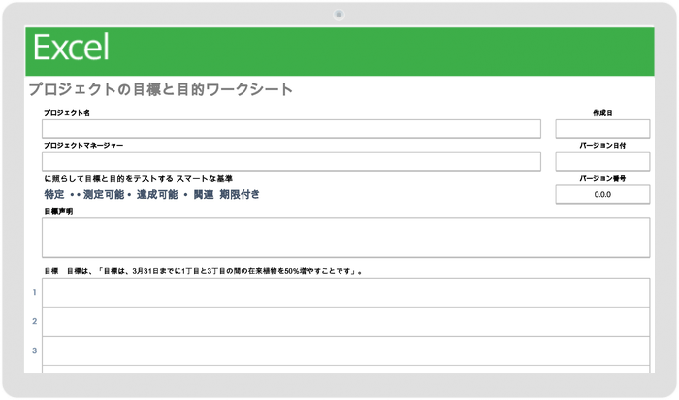This screenshot has width=679, height=400.
Task: Click the プロジェクトマネージャー label
Action: click(83, 146)
